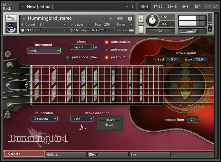Image resolution: width=221 pixels, height=162 pixels.
Task: Click the Voices icon
Action: [x=71, y=25]
